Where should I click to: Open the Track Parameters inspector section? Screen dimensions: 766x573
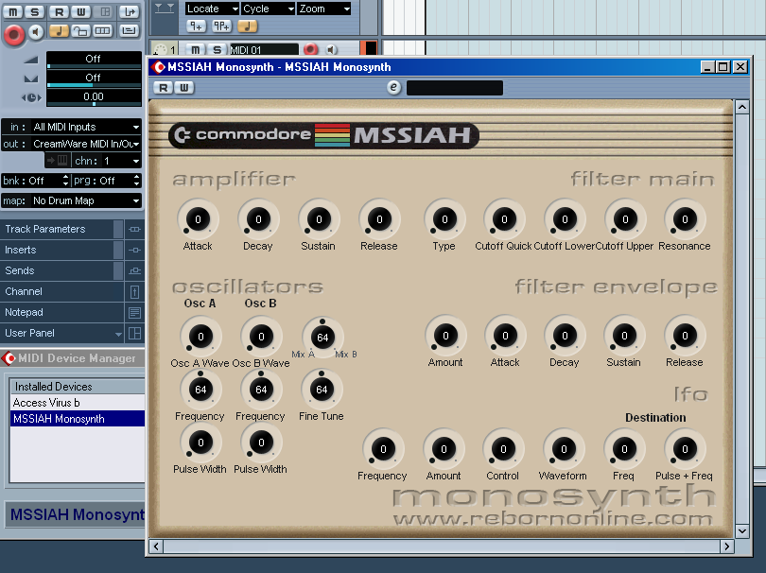[x=57, y=229]
